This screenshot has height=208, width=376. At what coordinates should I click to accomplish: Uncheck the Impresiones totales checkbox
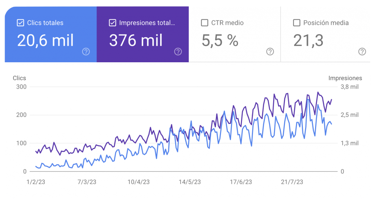click(x=112, y=23)
